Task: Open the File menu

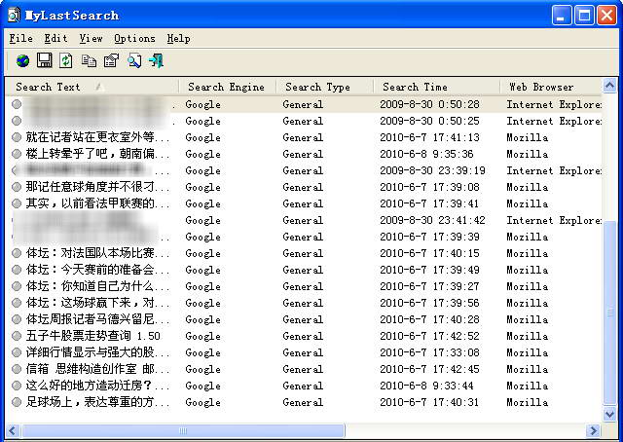Action: click(x=21, y=39)
